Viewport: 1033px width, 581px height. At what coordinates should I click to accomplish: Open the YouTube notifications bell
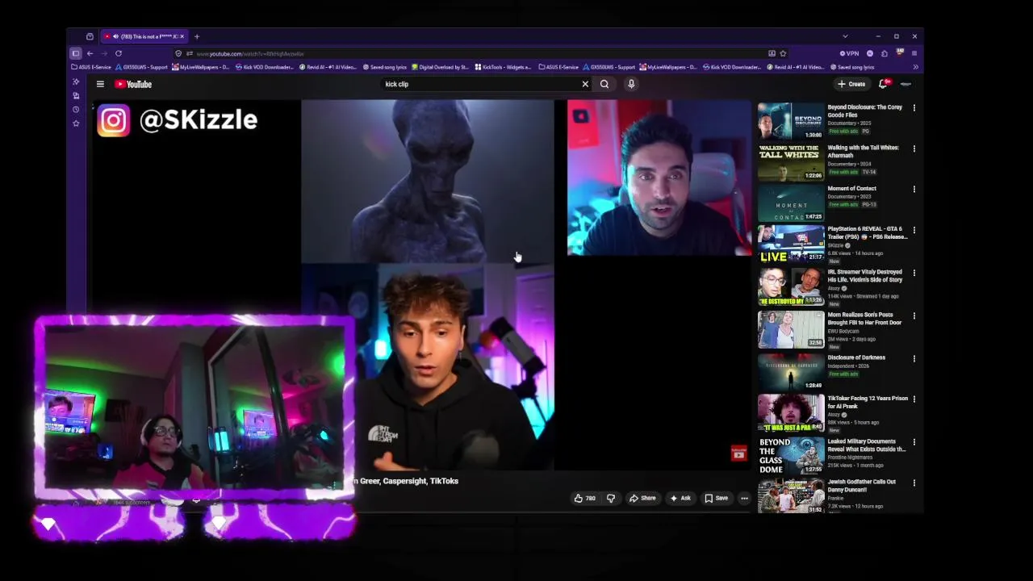(x=885, y=84)
